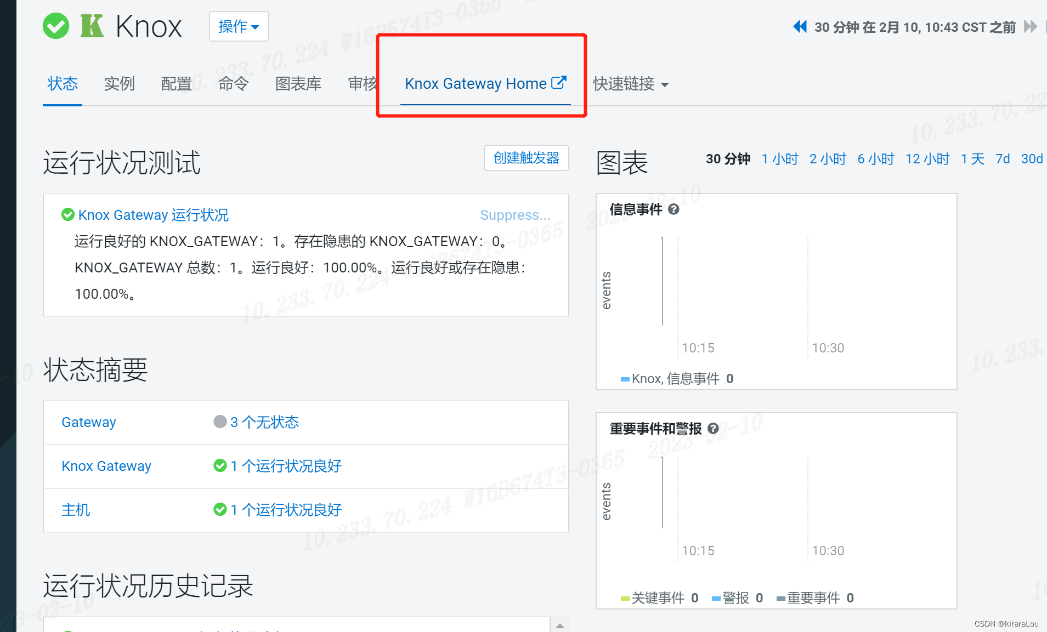Select the 6 小时 chart range
Screen dimensions: 1047x632
tap(876, 159)
